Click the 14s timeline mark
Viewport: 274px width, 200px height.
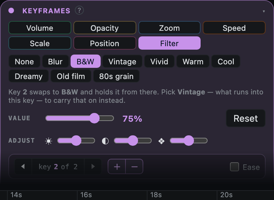[x=16, y=195]
